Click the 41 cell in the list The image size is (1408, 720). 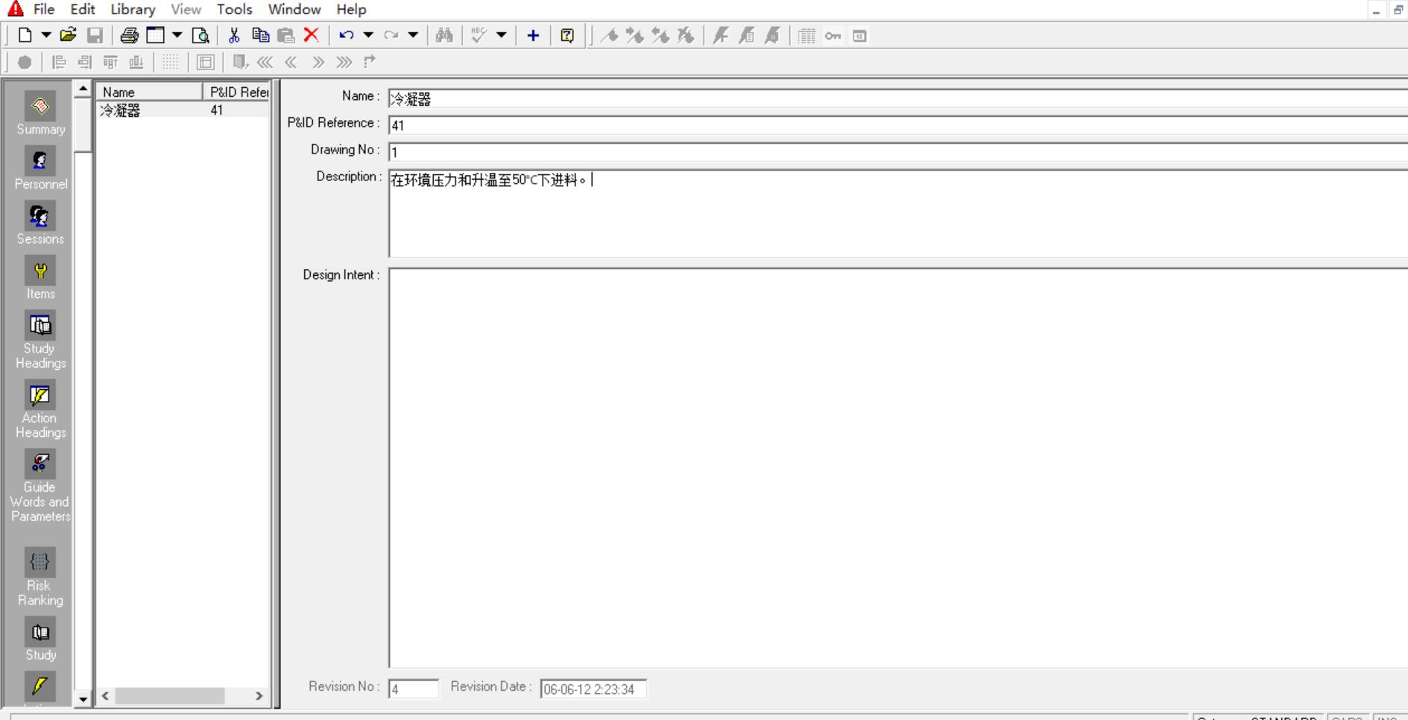217,110
